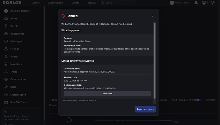The height and width of the screenshot is (125, 220).
Task: Open the settings gear icon
Action: tap(212, 3)
